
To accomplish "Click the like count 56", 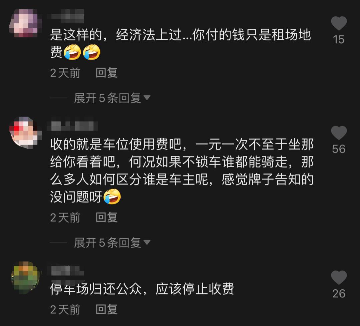I will pos(339,149).
